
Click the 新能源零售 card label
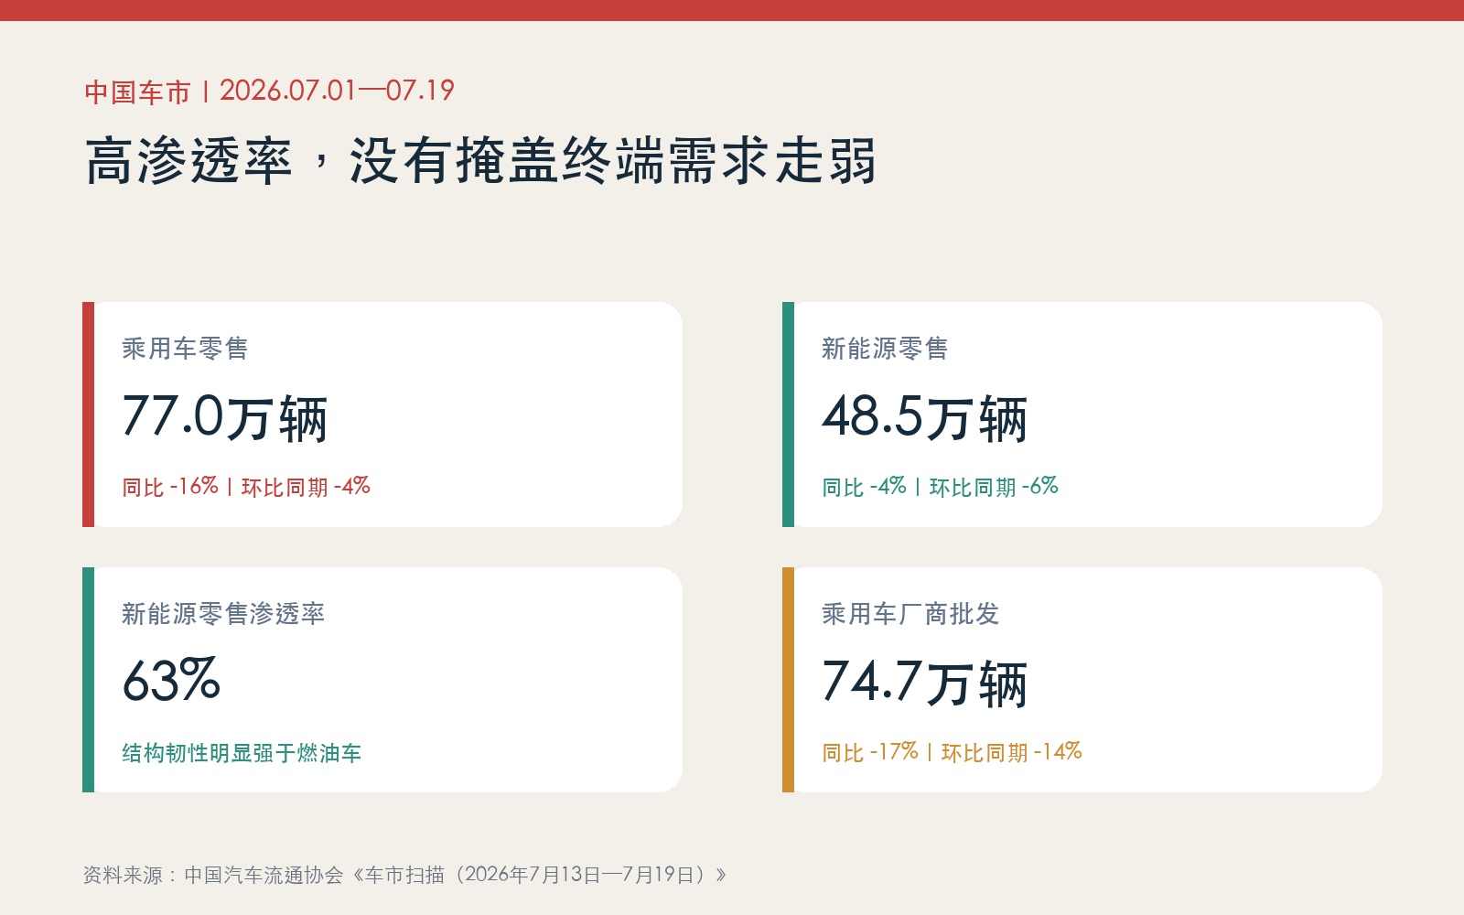point(885,349)
